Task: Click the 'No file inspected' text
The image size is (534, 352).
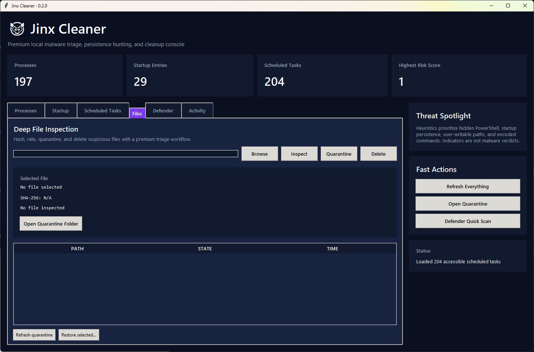Action: coord(42,208)
